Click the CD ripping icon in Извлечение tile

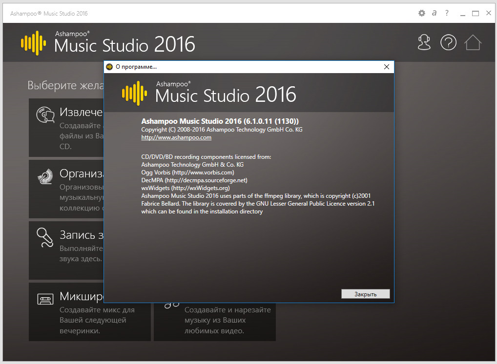pyautogui.click(x=45, y=115)
